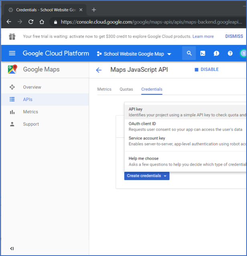Open the help question mark icon
The height and width of the screenshot is (256, 247).
(x=230, y=53)
